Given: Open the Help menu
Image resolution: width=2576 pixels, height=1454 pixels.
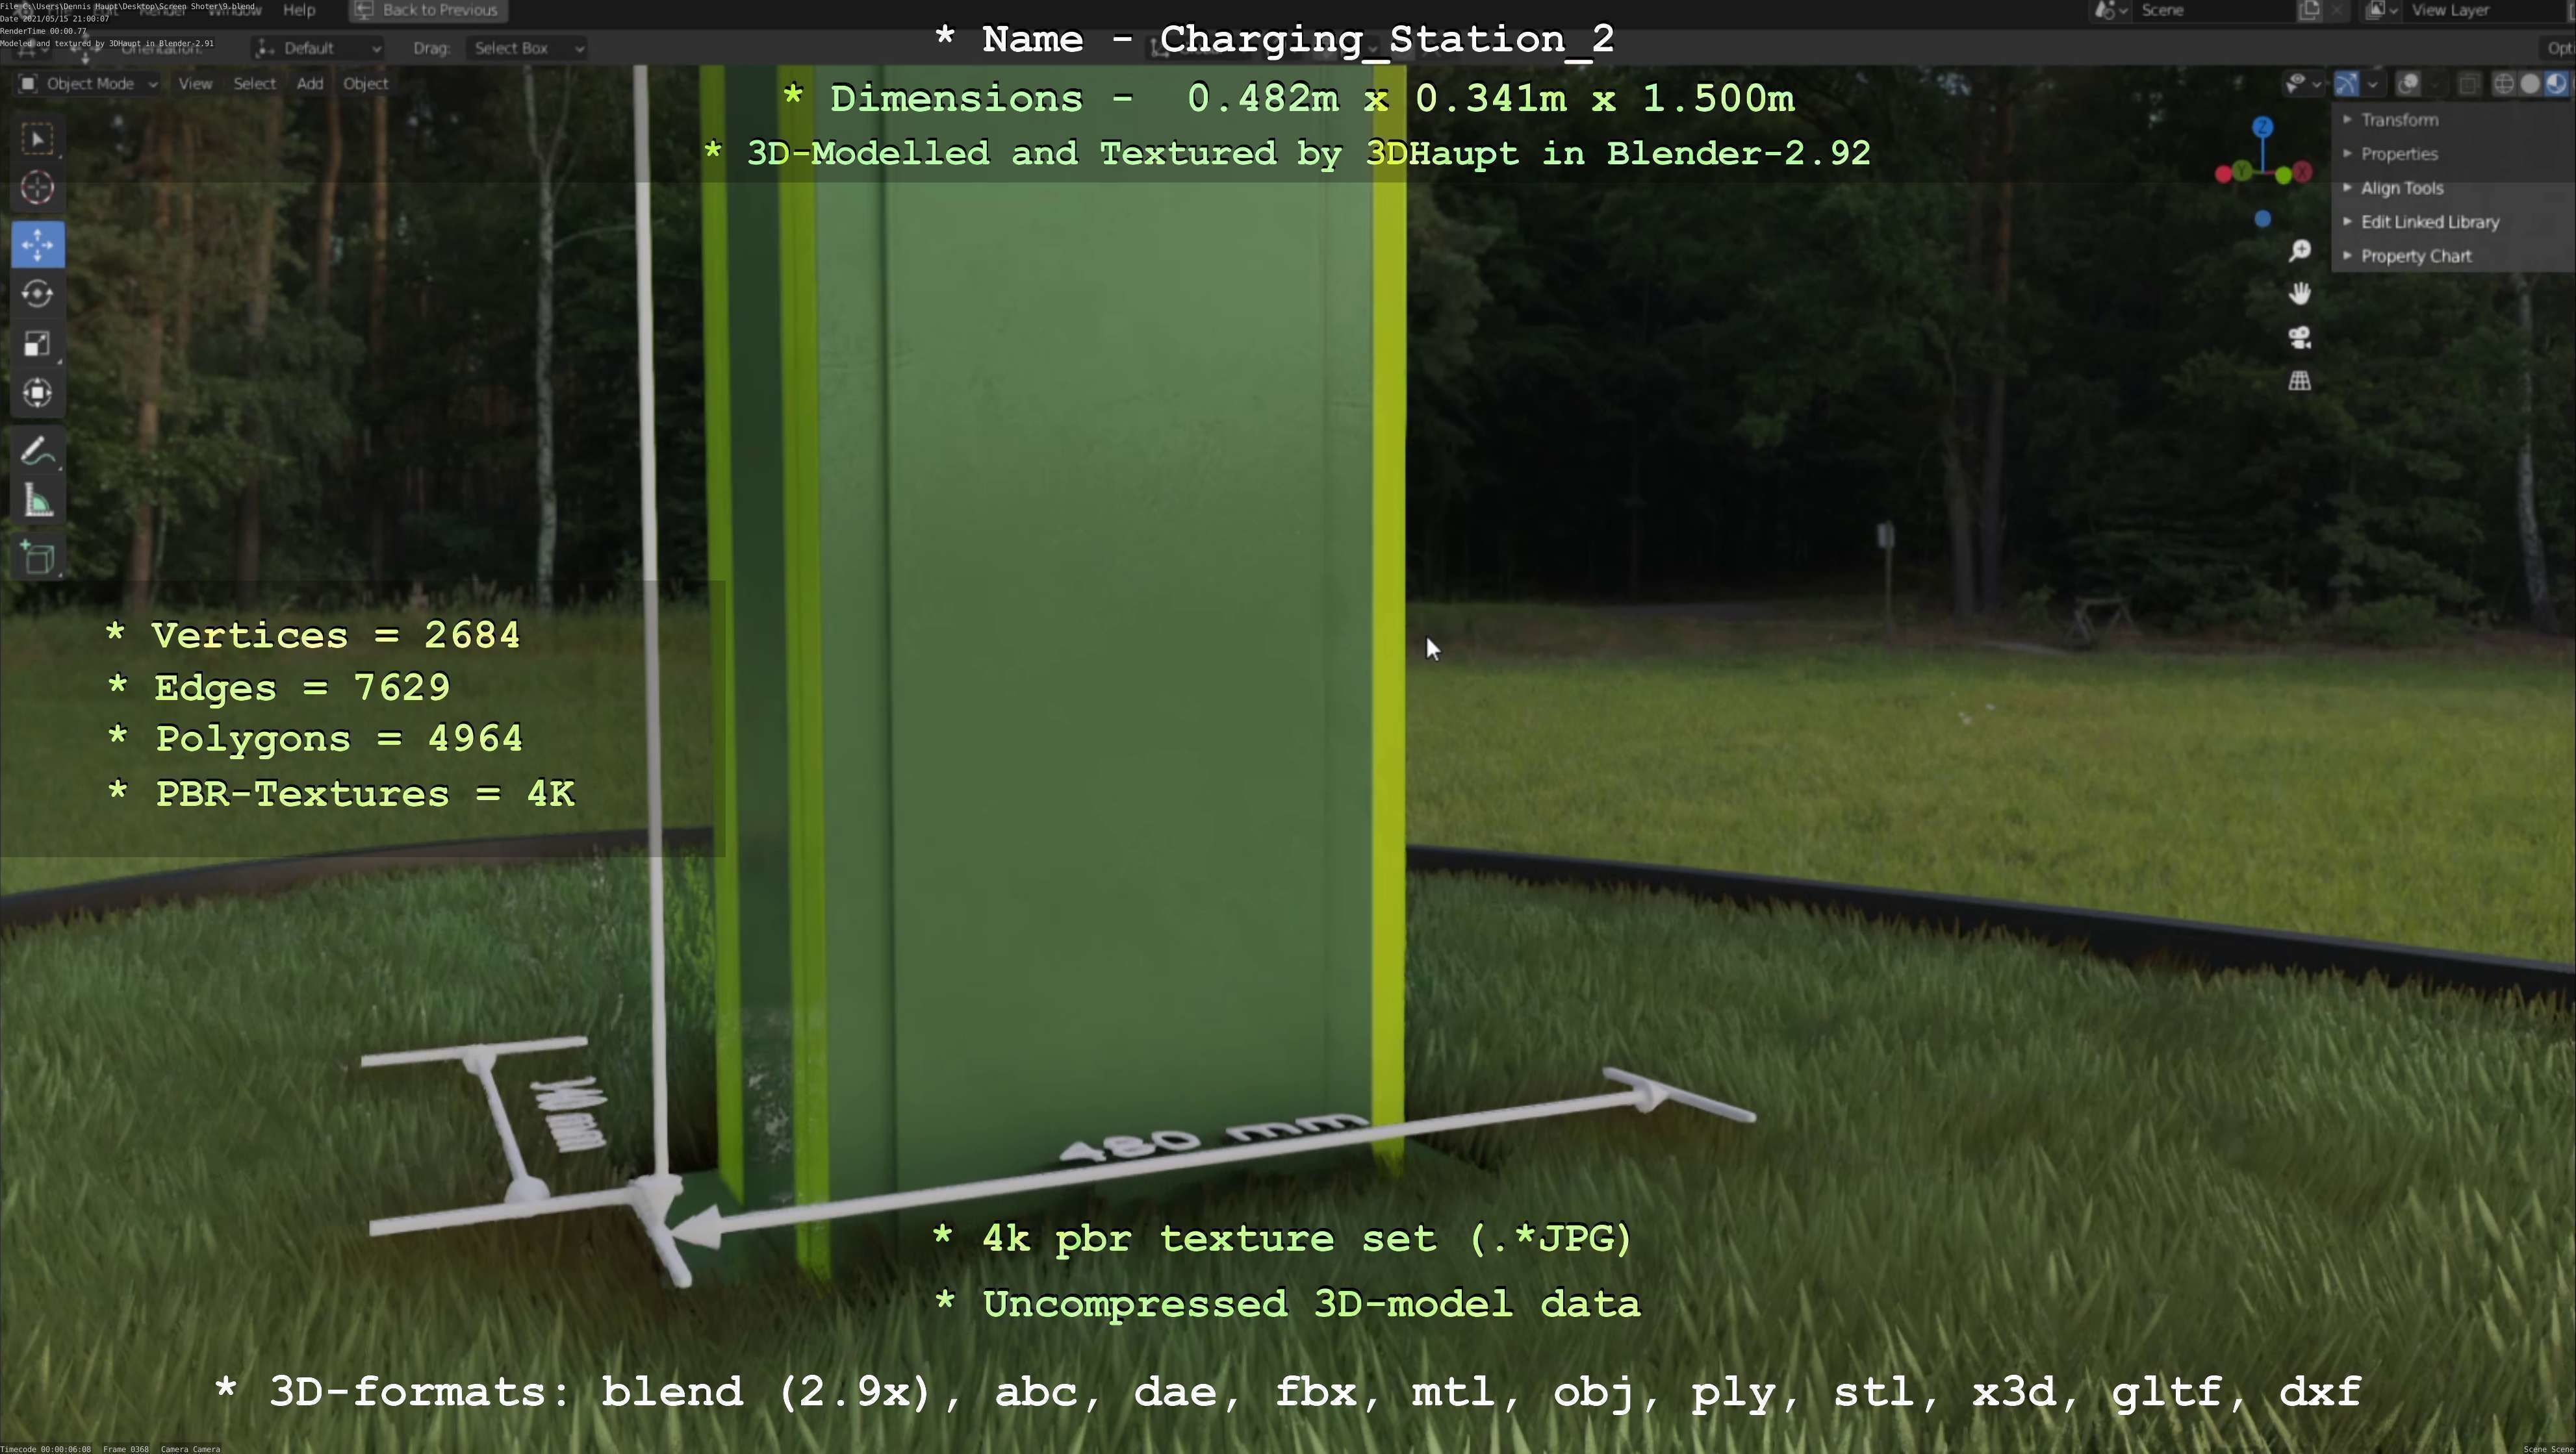Looking at the screenshot, I should click(299, 10).
